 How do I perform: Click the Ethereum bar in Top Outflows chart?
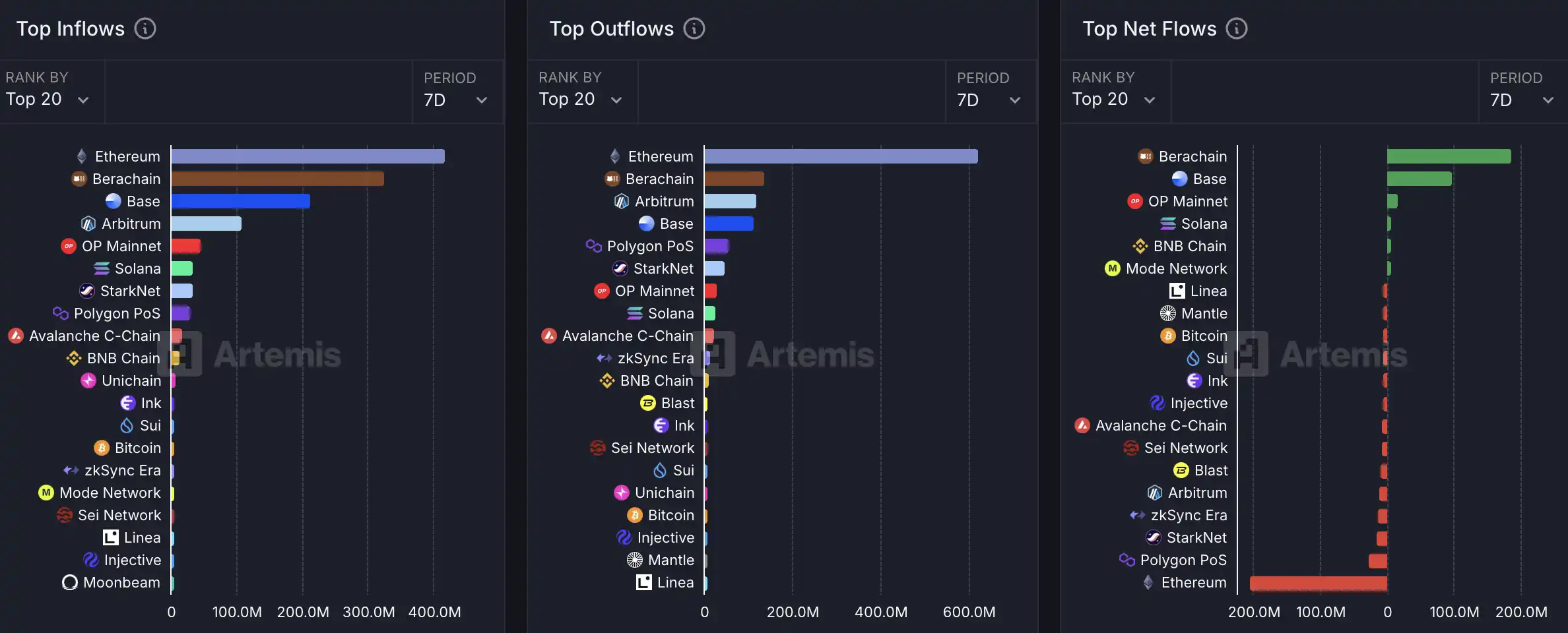coord(841,156)
